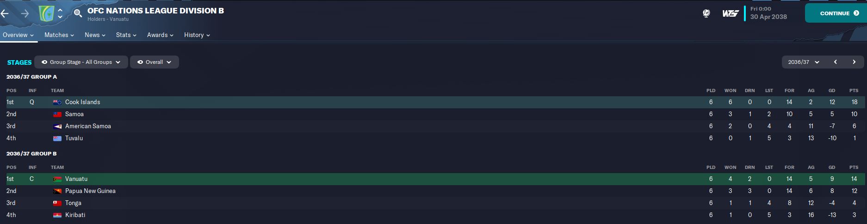Open the Stats tab menu
The image size is (867, 224).
click(126, 35)
